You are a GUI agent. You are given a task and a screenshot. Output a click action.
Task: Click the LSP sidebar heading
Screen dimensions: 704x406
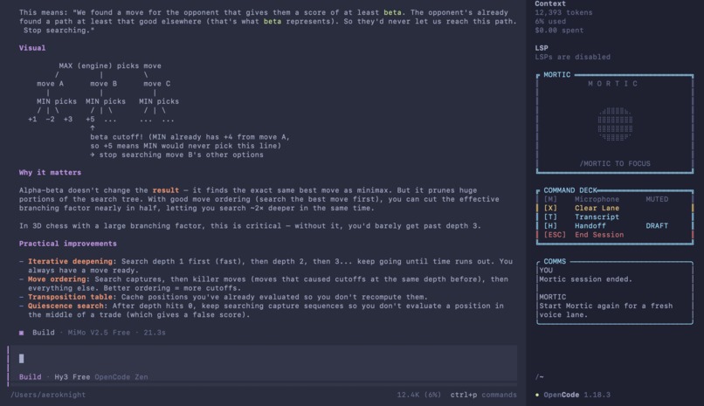pos(542,48)
